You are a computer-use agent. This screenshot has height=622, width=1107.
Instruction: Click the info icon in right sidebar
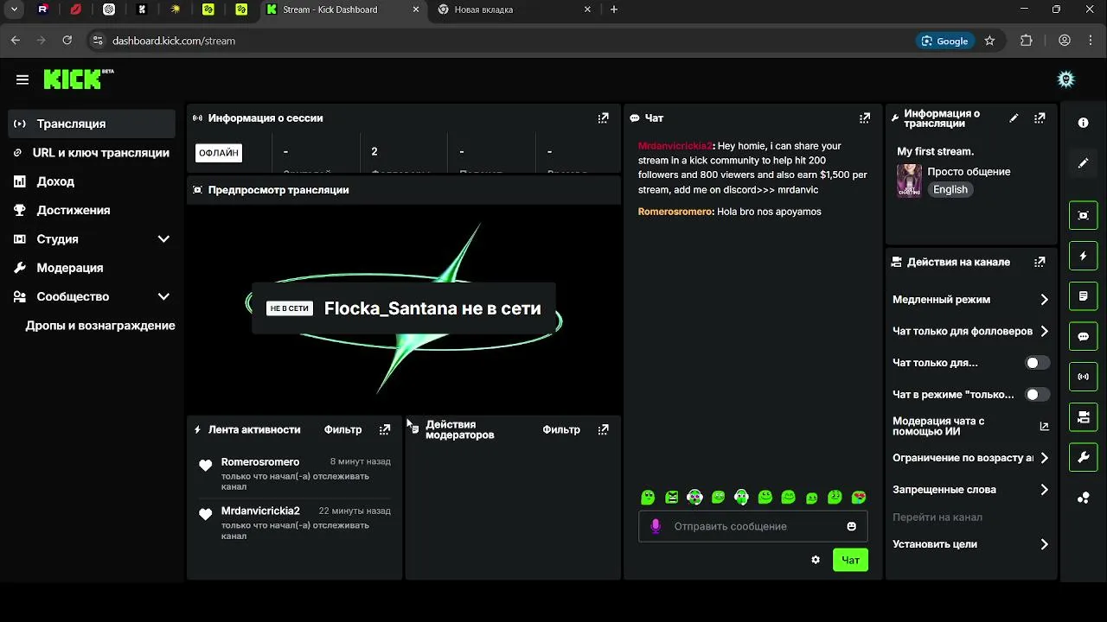[1084, 123]
